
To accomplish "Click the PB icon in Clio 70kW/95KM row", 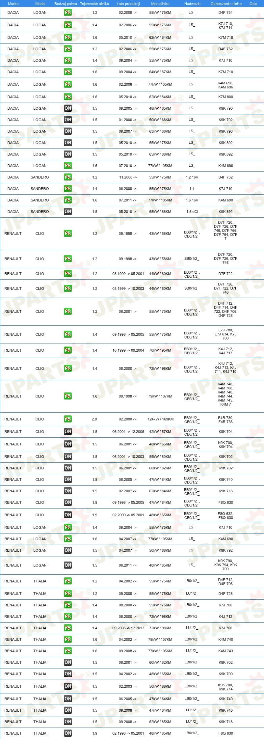I will [68, 350].
